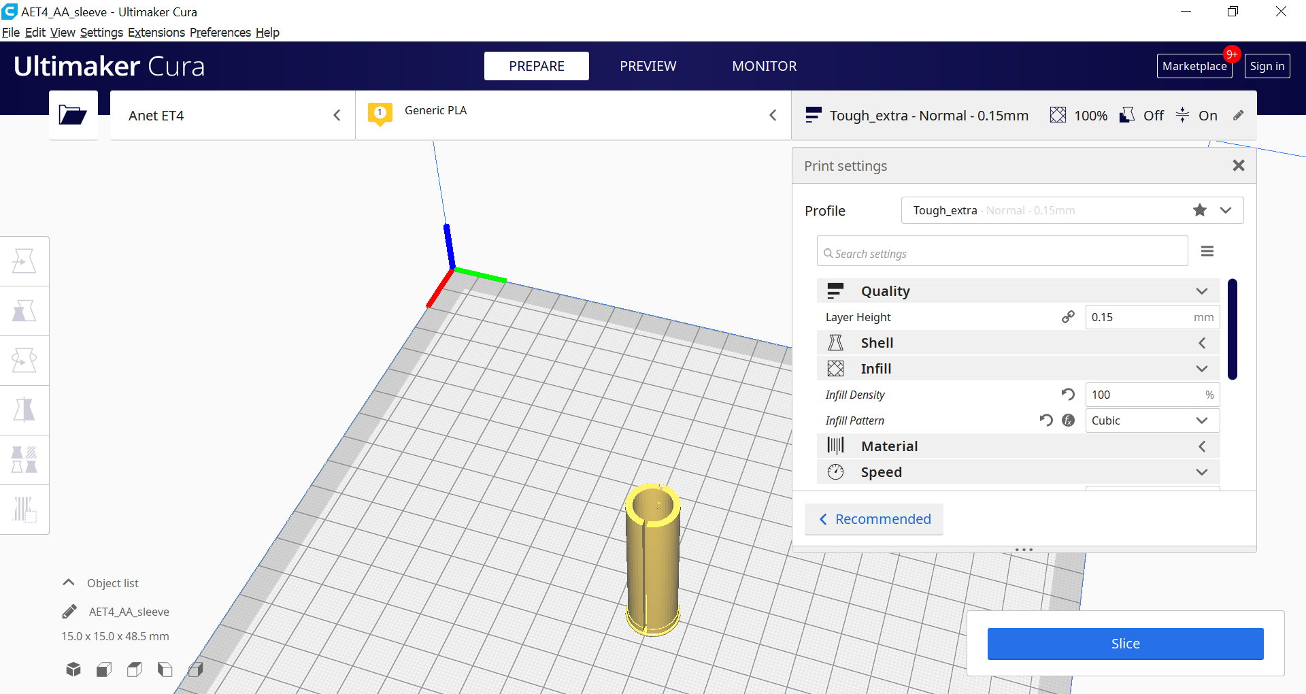
Task: Switch back to Recommended settings
Action: click(x=874, y=519)
